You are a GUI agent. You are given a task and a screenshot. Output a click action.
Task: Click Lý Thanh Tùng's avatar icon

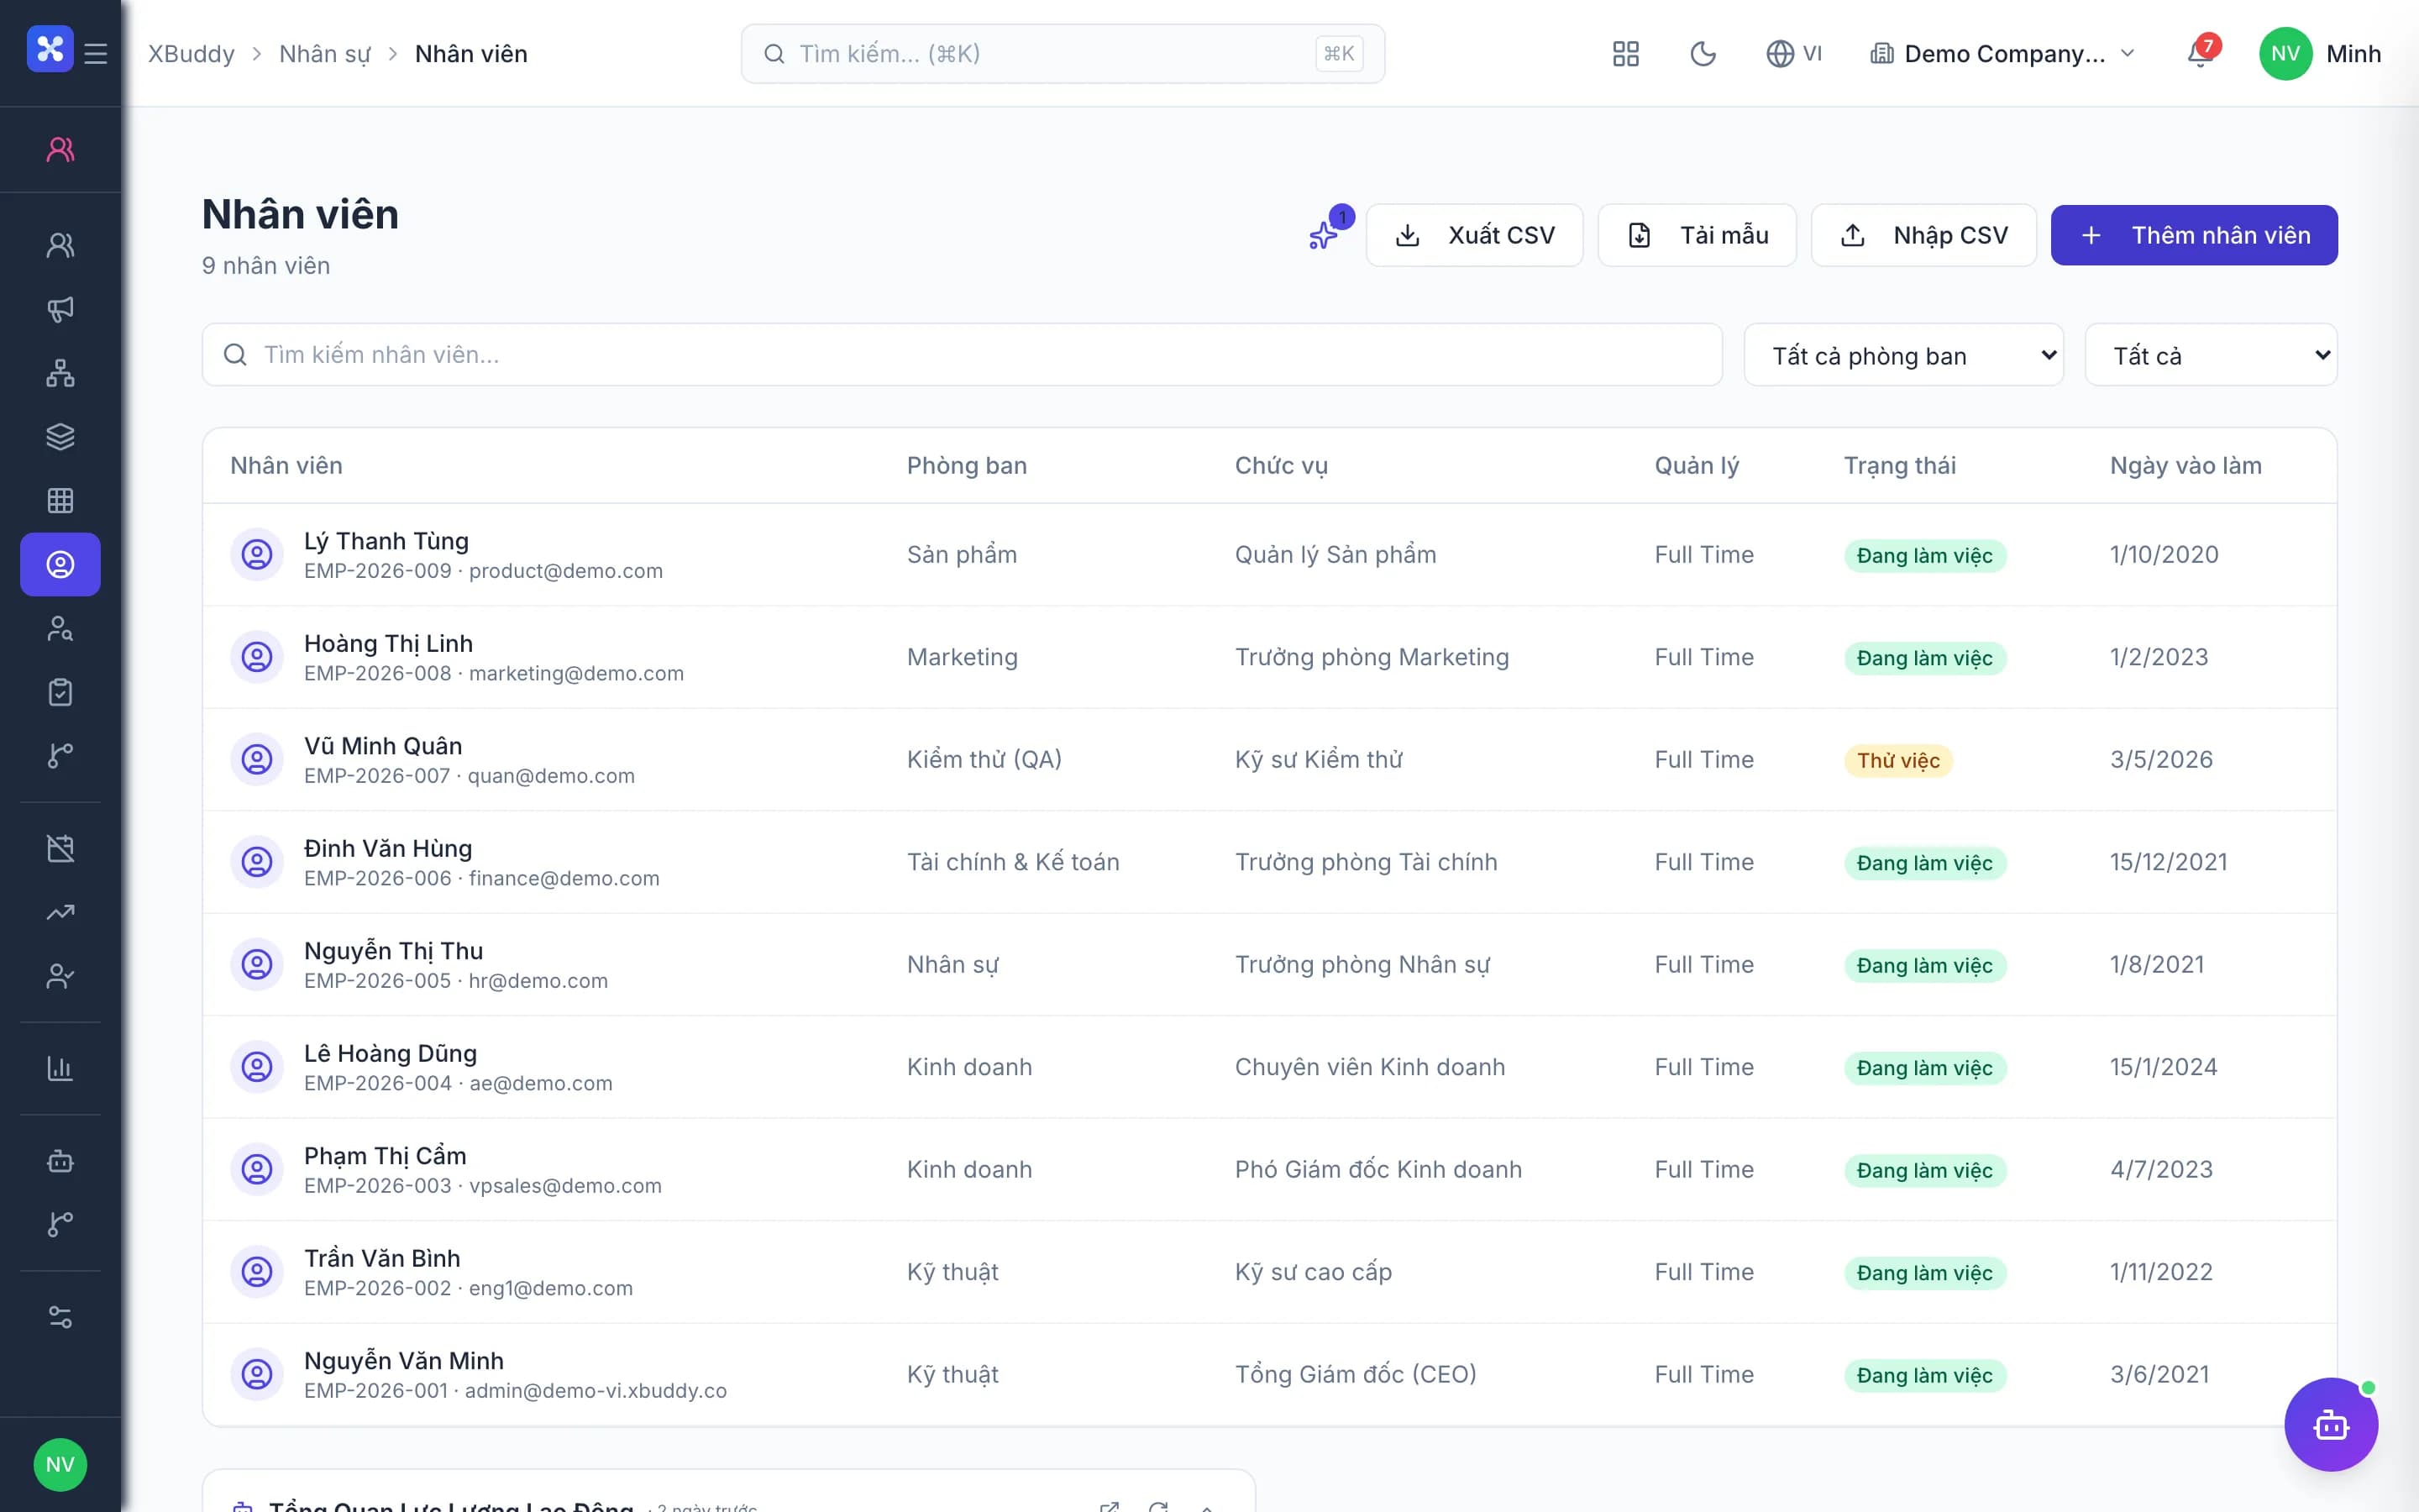point(257,555)
